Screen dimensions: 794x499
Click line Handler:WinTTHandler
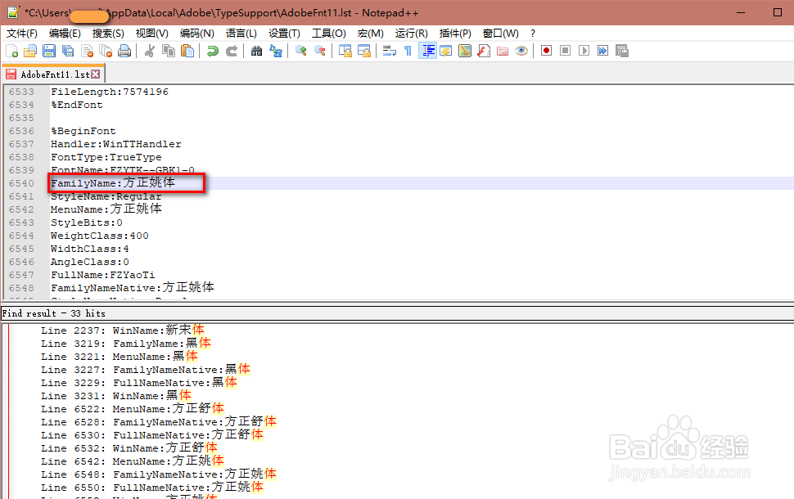(116, 144)
